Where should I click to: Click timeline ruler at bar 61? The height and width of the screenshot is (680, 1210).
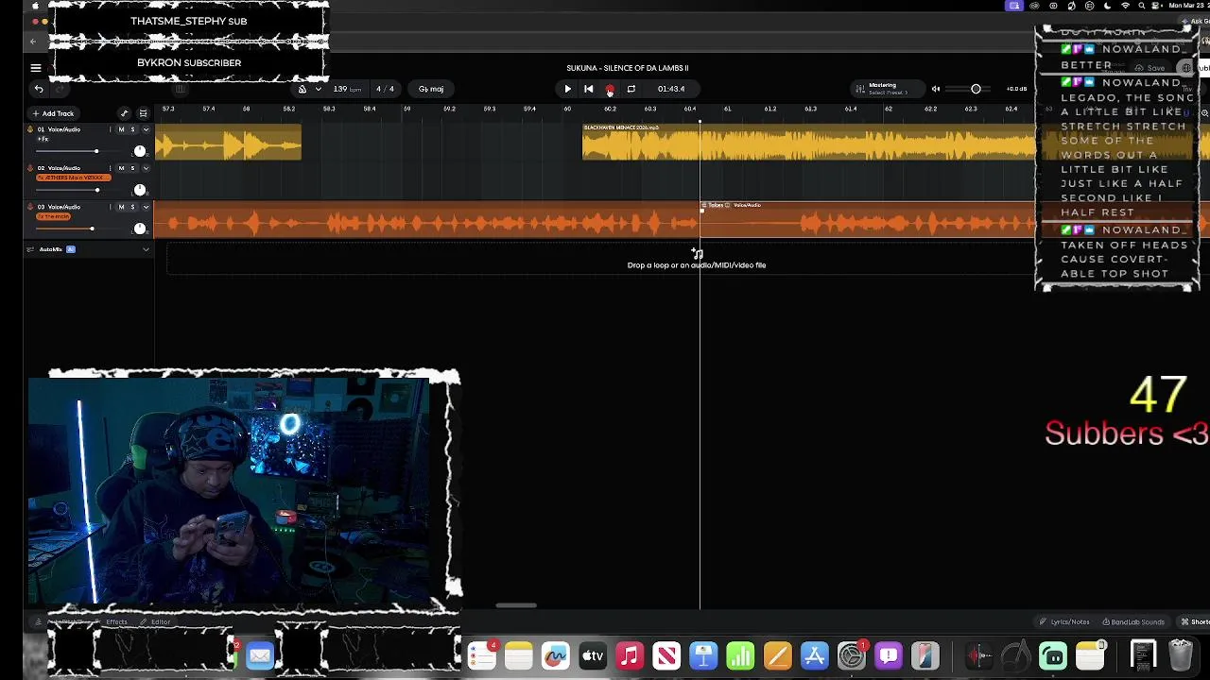click(x=727, y=109)
